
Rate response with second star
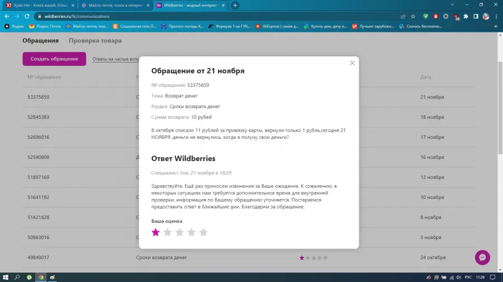coord(168,232)
